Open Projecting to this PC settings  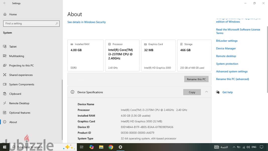click(x=21, y=65)
